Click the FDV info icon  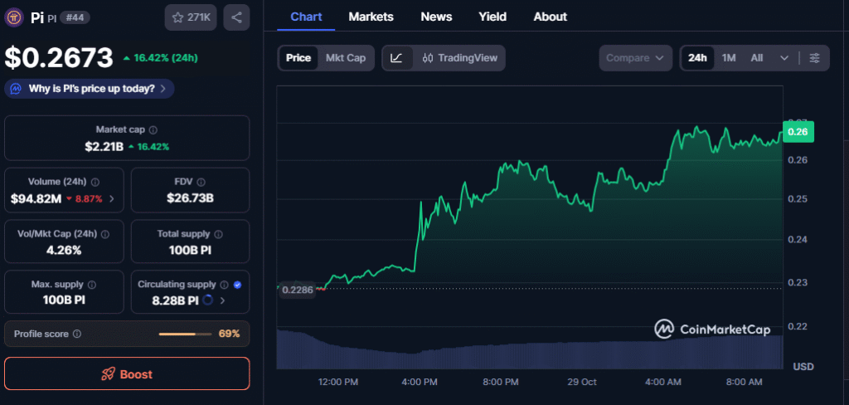pyautogui.click(x=201, y=182)
